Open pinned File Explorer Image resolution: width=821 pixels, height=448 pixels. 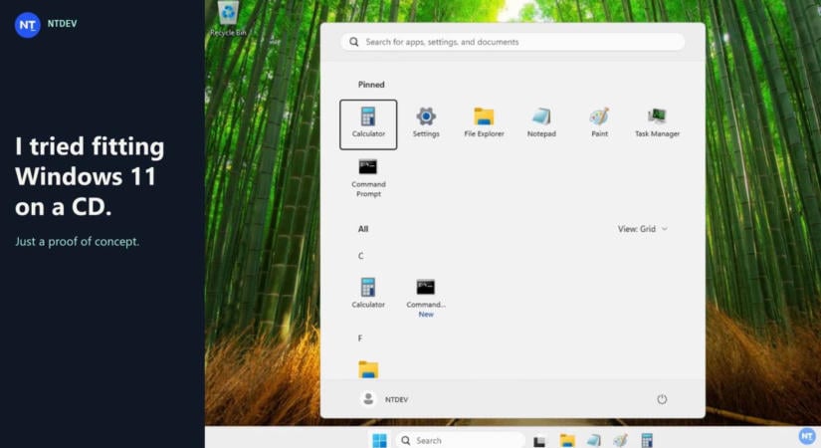pyautogui.click(x=484, y=122)
